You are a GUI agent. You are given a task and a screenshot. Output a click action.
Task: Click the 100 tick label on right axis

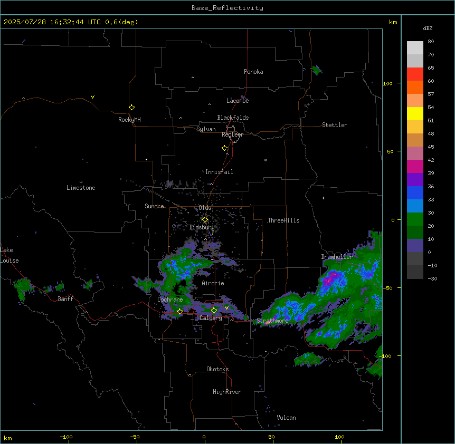pos(387,83)
